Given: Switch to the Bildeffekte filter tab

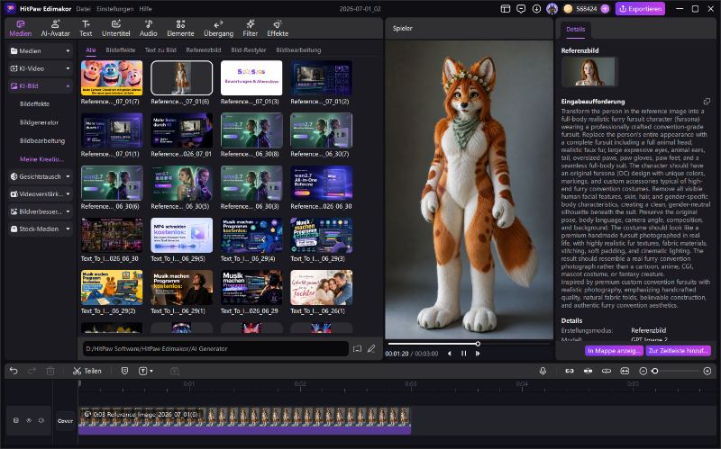Looking at the screenshot, I should pyautogui.click(x=121, y=50).
